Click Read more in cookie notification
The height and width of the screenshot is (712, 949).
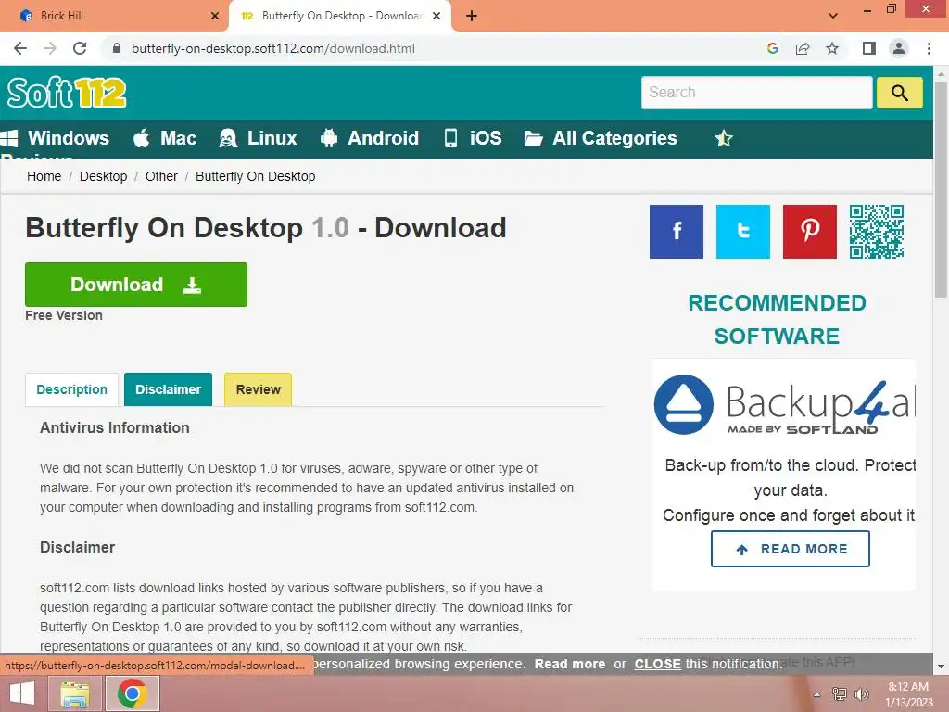[570, 664]
